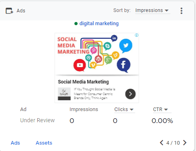Open the three-dot more options menu
This screenshot has height=151, width=196.
coord(181,11)
